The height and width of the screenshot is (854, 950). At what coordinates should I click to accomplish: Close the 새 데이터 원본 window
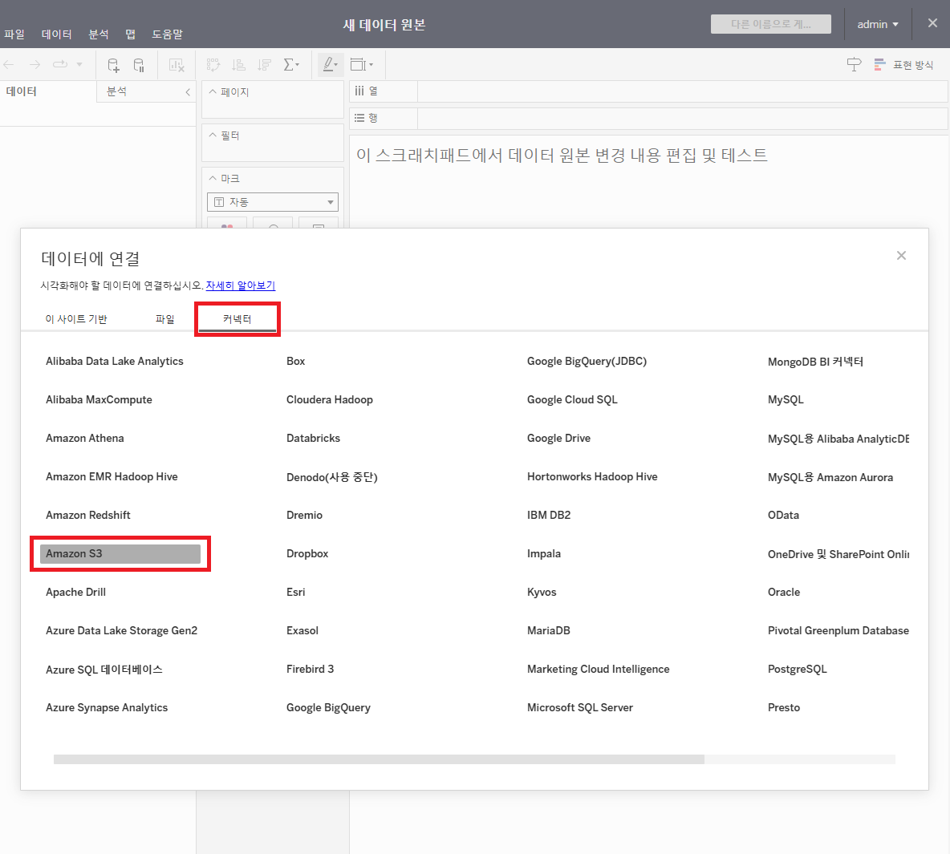932,23
